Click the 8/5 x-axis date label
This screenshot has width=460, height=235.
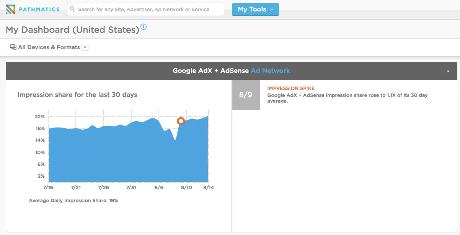(x=159, y=188)
